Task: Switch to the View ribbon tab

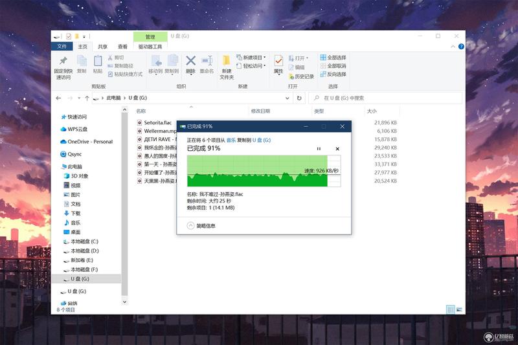Action: pos(122,47)
